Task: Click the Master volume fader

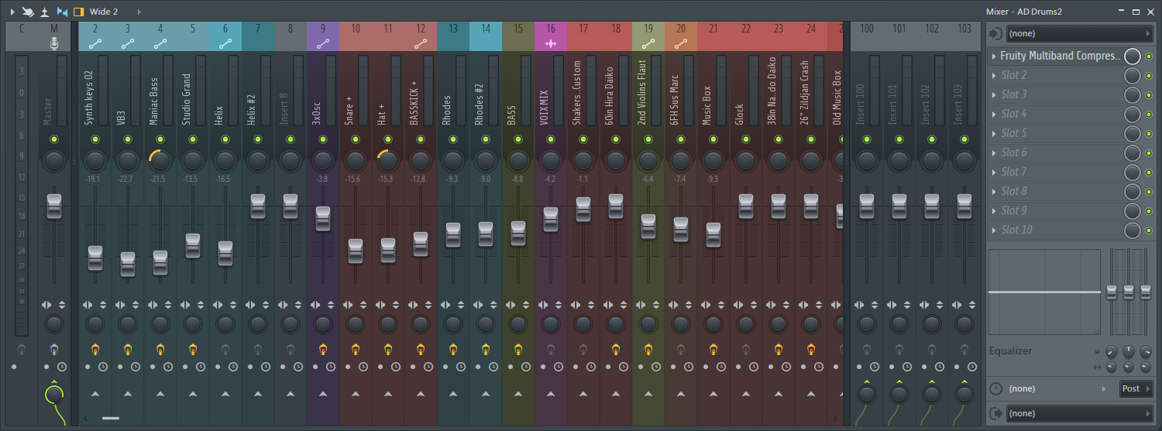Action: point(53,207)
